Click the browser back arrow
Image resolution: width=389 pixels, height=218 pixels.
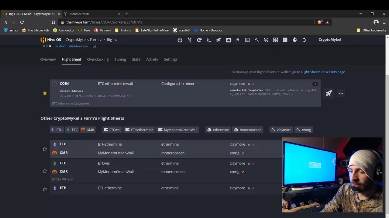click(x=6, y=22)
